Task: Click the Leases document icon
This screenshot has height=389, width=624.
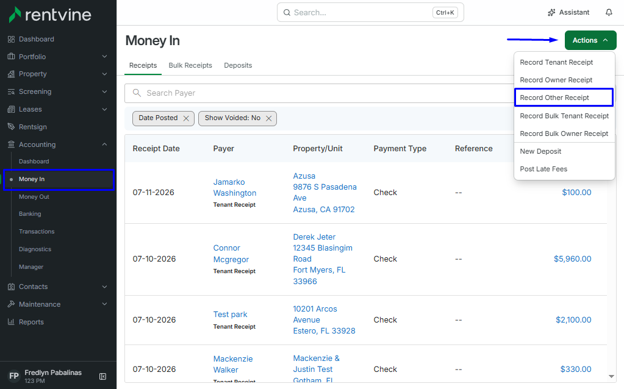Action: (11, 109)
